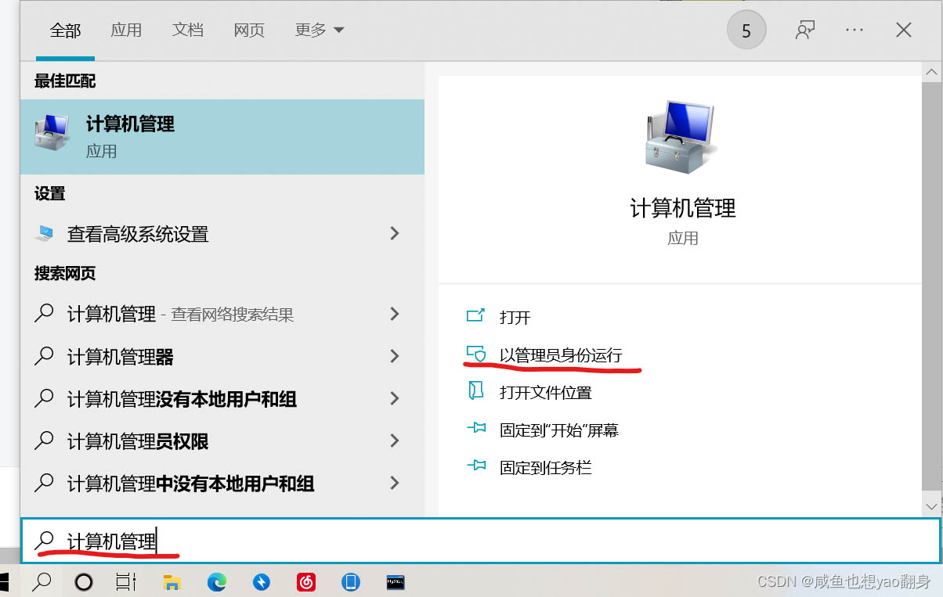Open web result 计算机管理 - 查看网络搜索结果
Screen dimensions: 943x597
tap(222, 315)
